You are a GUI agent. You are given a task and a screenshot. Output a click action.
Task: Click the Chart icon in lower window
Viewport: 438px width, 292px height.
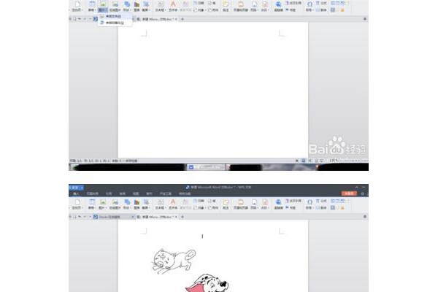(137, 202)
